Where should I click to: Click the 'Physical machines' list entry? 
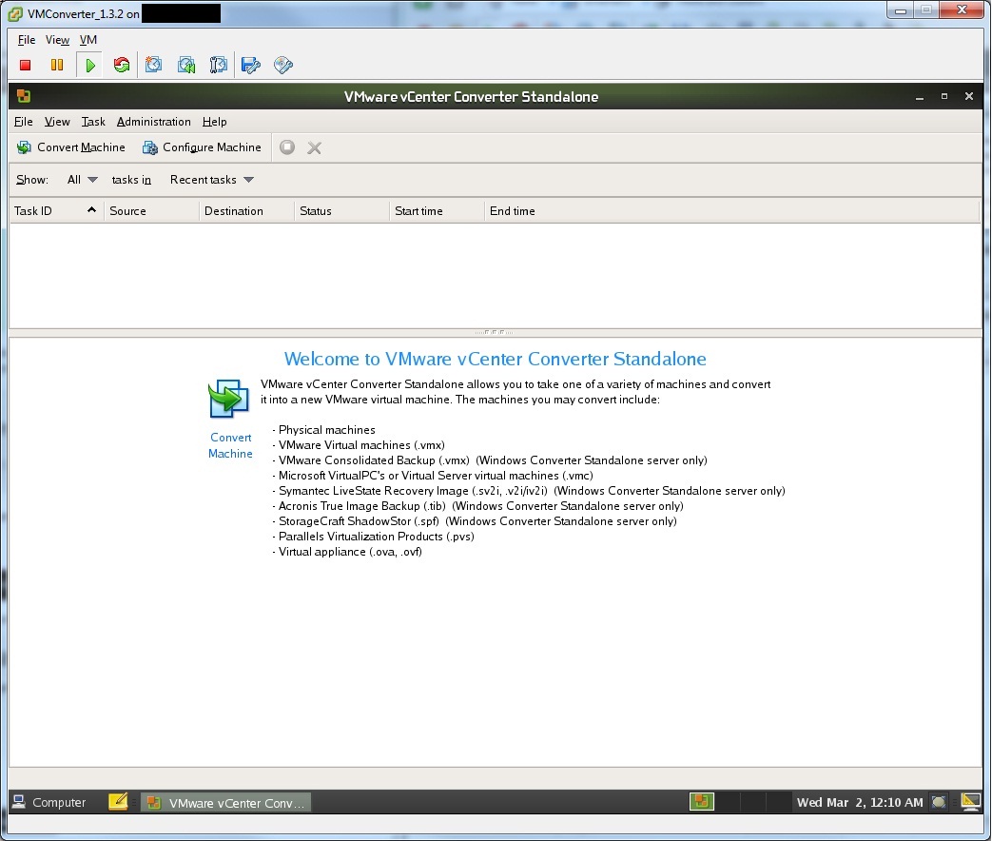pos(326,430)
